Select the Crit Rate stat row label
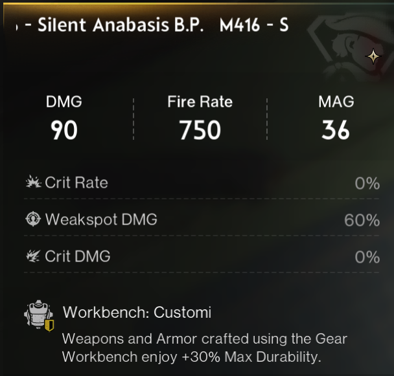This screenshot has width=394, height=376. coord(76,182)
